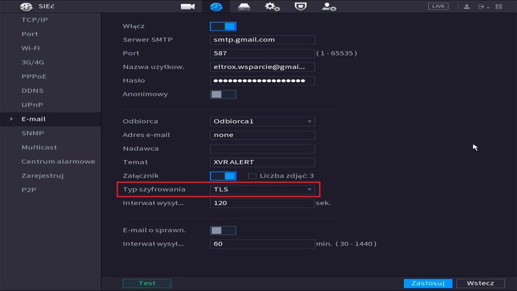Toggle the Włącz enable switch
The width and height of the screenshot is (517, 291).
223,26
